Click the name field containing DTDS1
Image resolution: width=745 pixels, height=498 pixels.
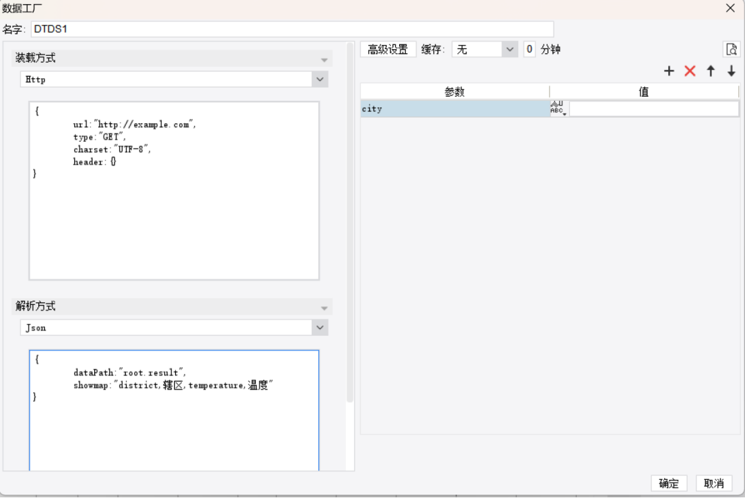[292, 29]
